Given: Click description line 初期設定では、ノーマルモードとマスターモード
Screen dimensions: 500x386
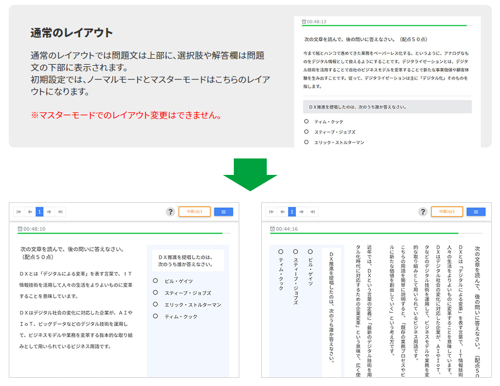Looking at the screenshot, I should coord(150,86).
